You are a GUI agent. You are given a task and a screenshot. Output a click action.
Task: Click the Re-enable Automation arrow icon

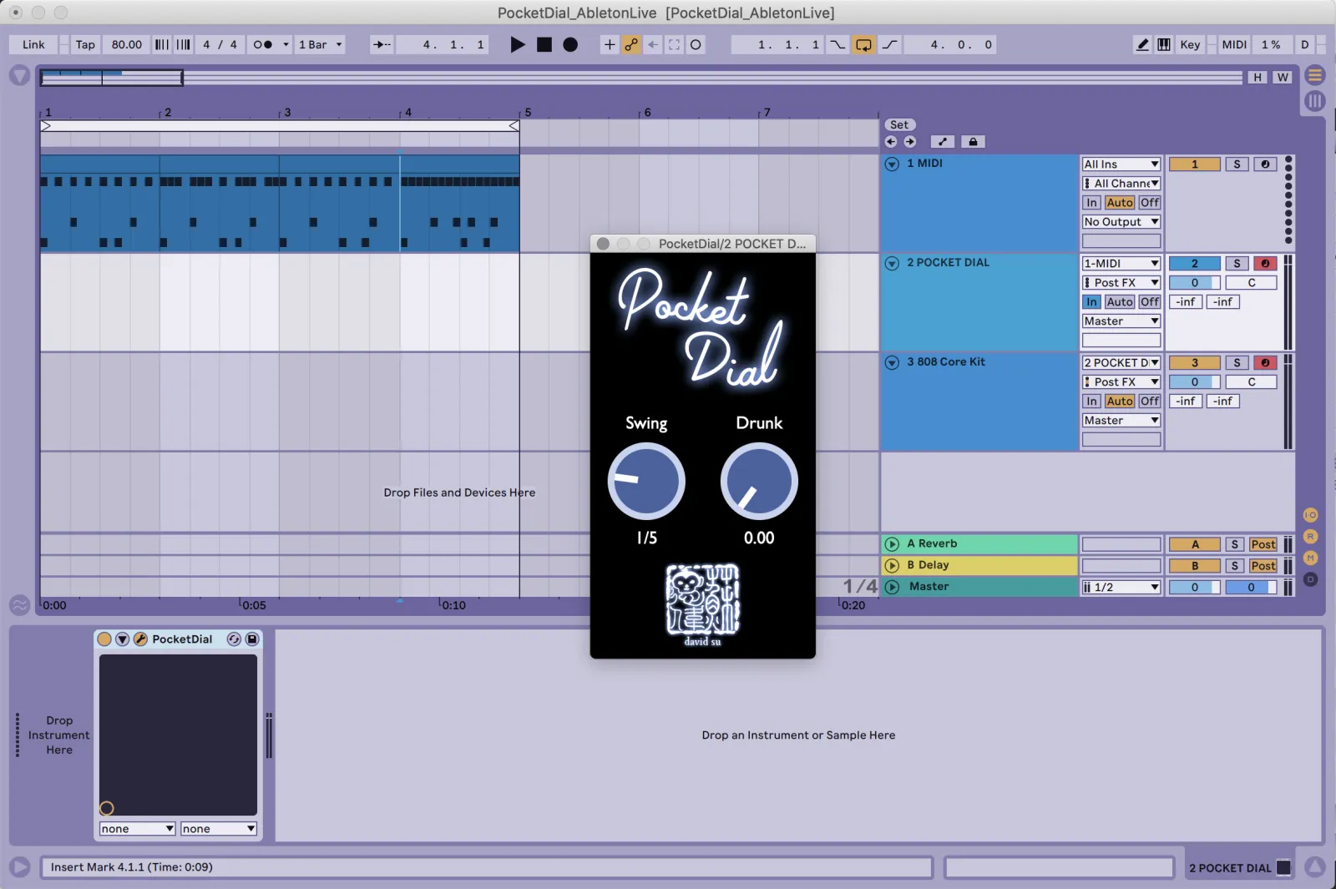pyautogui.click(x=653, y=45)
